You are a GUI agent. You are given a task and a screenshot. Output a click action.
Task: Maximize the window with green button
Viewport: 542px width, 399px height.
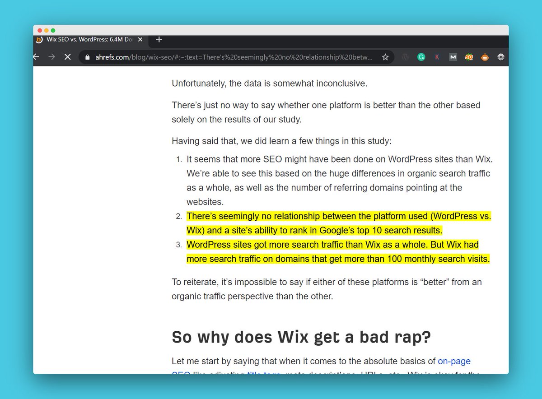[x=53, y=30]
